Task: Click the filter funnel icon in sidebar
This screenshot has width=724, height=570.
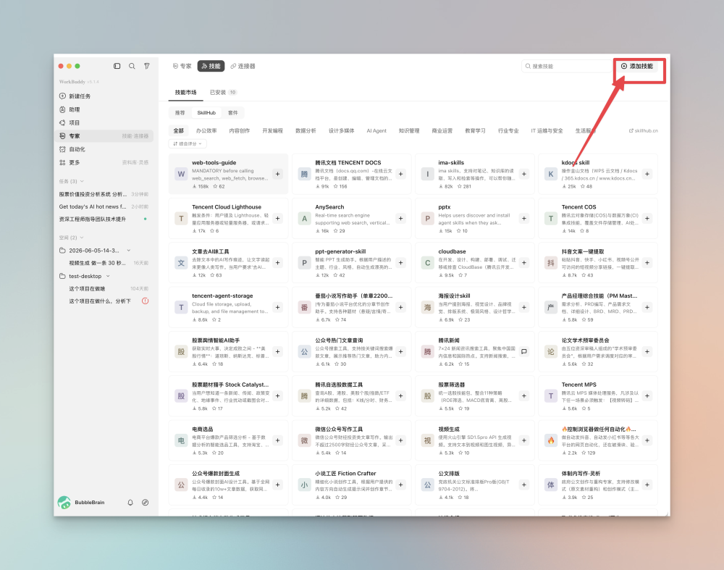Action: point(147,66)
